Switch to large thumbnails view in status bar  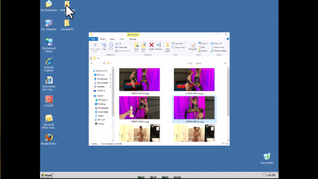pyautogui.click(x=227, y=144)
